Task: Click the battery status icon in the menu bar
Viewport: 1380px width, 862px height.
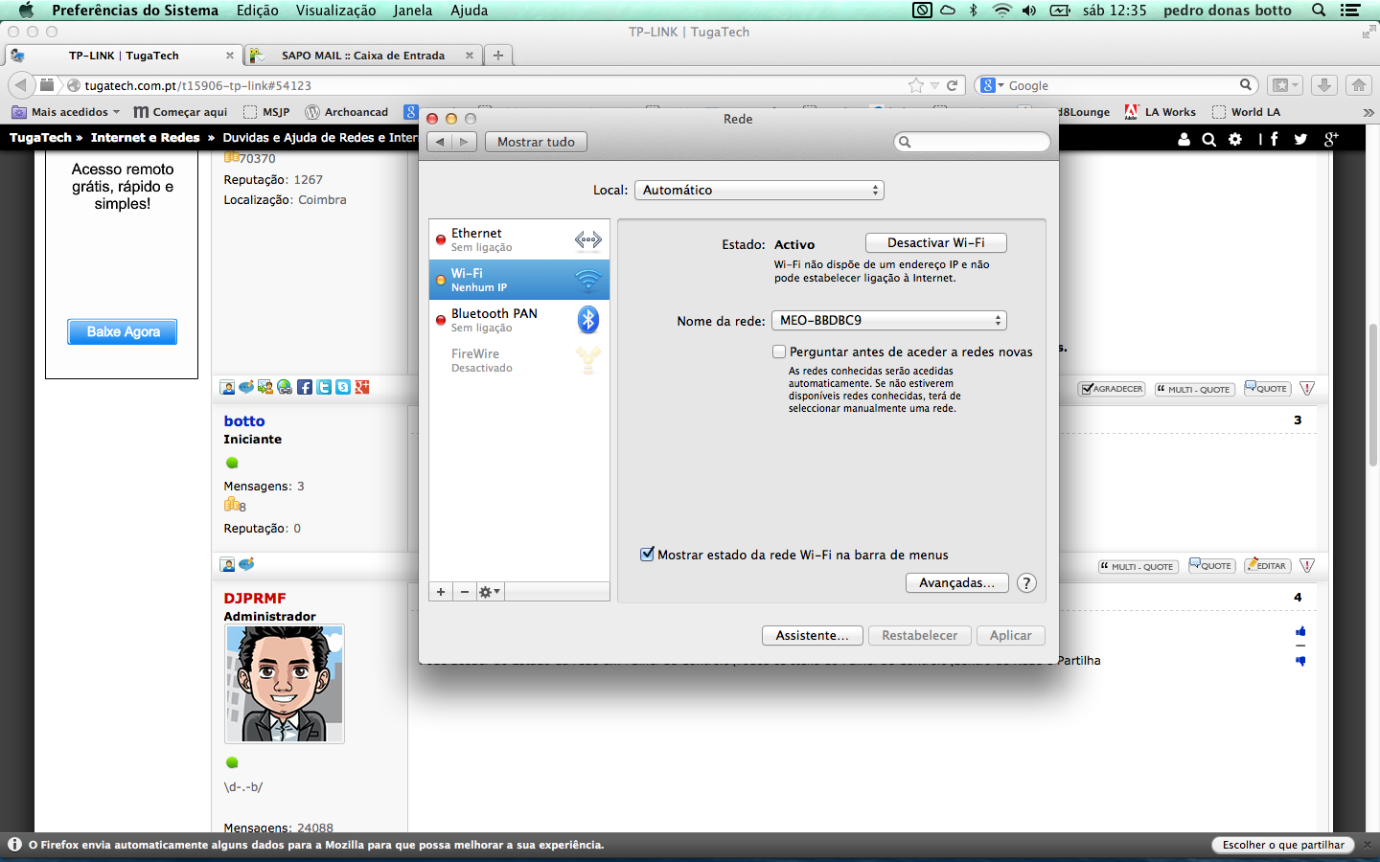Action: pyautogui.click(x=1060, y=11)
